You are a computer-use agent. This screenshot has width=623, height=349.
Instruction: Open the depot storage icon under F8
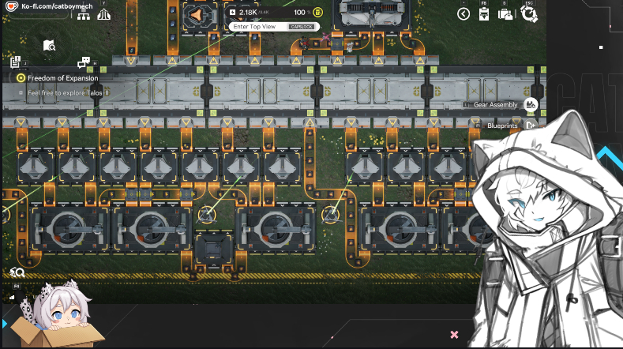tap(483, 13)
